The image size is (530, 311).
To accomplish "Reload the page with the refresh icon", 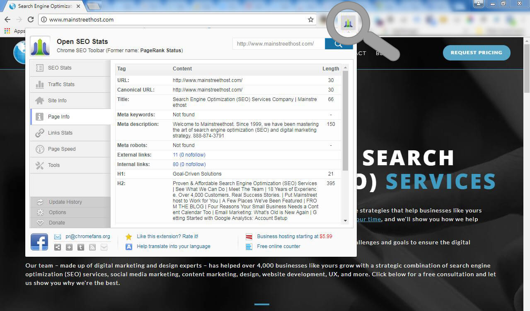I will coord(31,19).
